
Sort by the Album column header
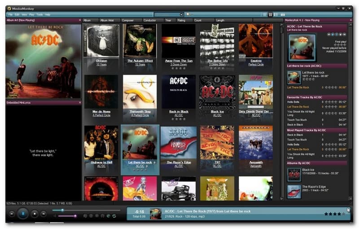click(91, 20)
